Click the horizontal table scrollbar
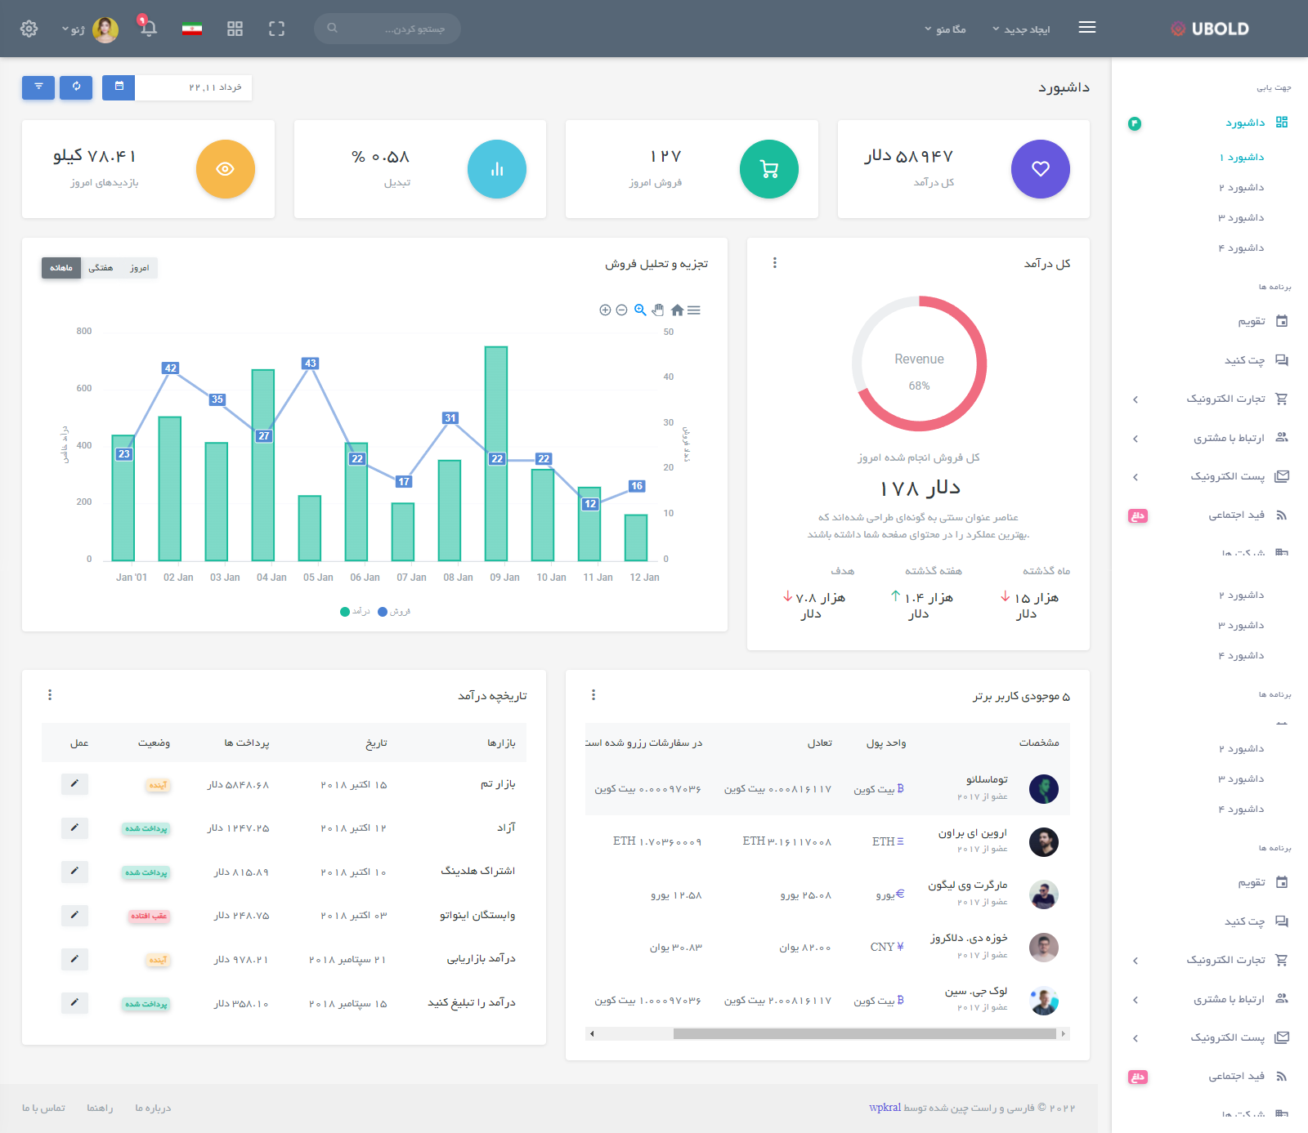 click(864, 1033)
